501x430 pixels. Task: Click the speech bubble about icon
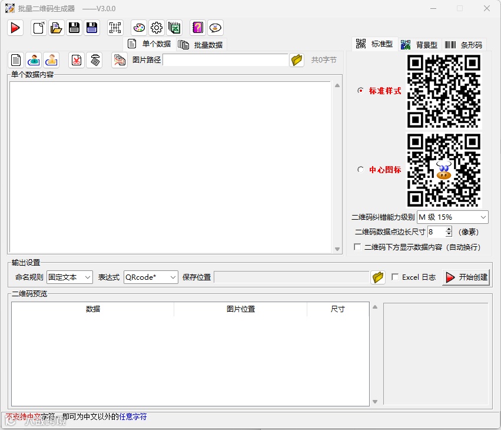215,28
